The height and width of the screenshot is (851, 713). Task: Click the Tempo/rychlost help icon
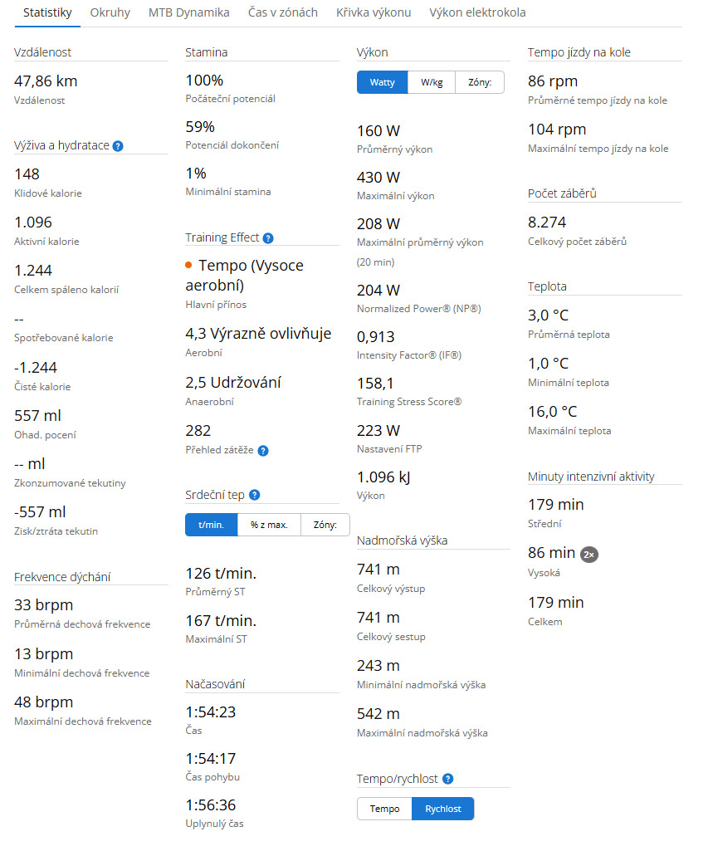448,779
